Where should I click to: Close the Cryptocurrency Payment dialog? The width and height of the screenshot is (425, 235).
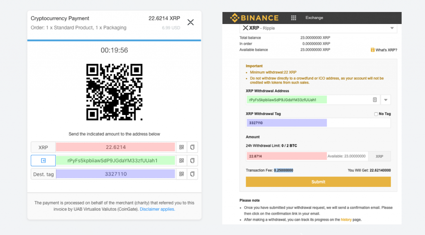click(x=191, y=22)
